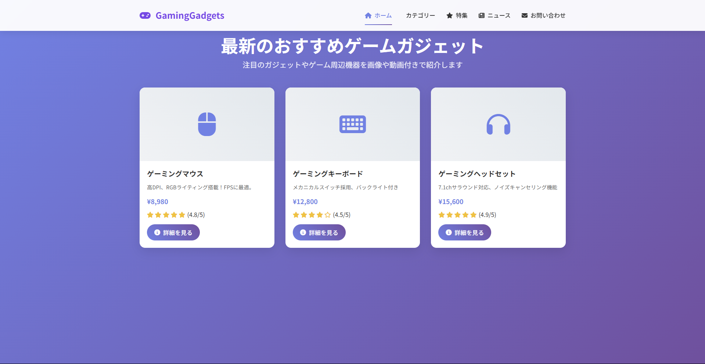705x364 pixels.
Task: Click the ¥12,800 price
Action: pyautogui.click(x=305, y=202)
